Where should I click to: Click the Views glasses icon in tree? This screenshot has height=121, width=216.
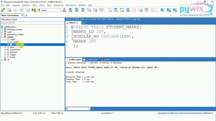8,47
